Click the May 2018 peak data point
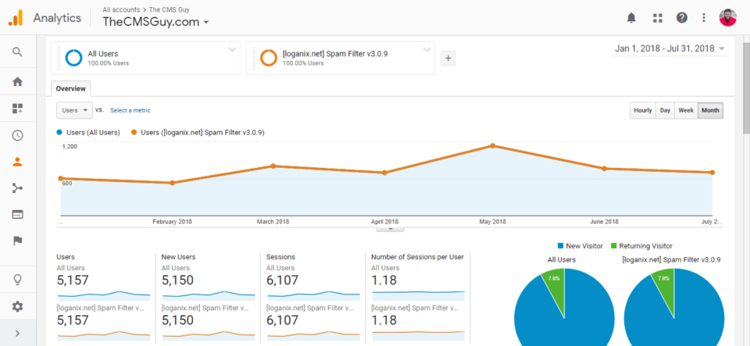The width and height of the screenshot is (750, 346). tap(492, 146)
